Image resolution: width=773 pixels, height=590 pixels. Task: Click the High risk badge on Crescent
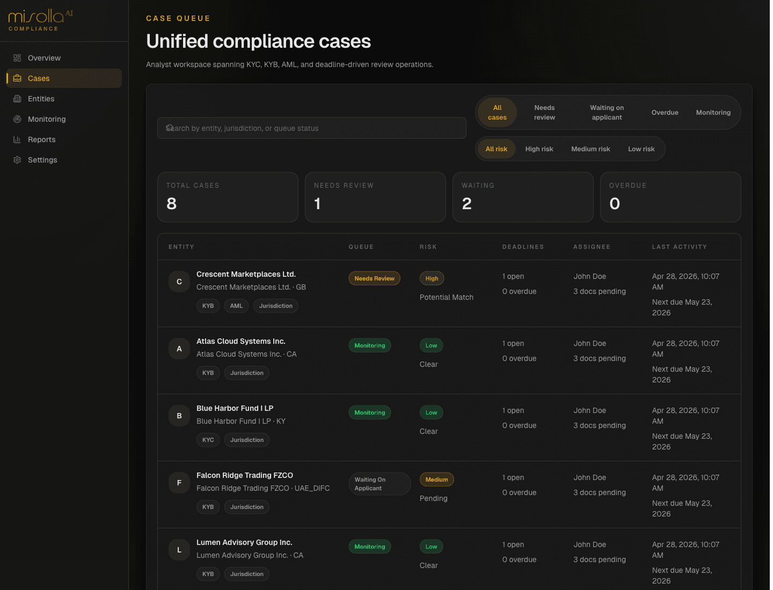click(x=432, y=278)
